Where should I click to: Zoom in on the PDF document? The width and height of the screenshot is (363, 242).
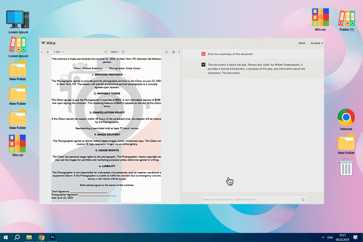pos(123,52)
